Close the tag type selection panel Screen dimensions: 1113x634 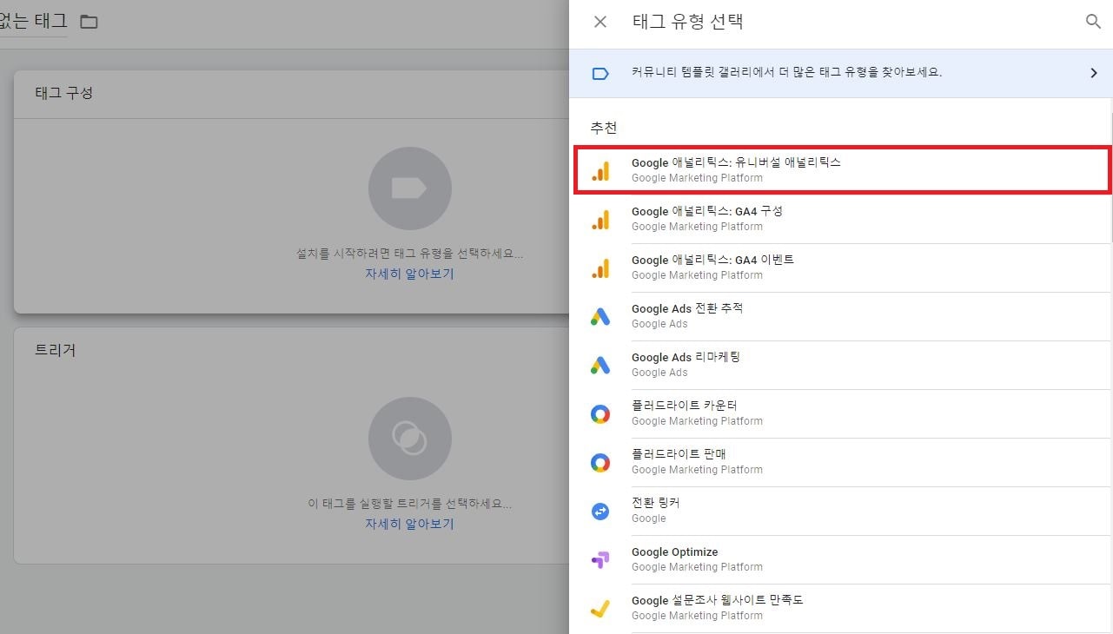[x=600, y=22]
